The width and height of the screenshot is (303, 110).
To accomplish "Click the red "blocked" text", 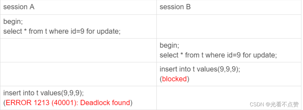I will point(175,79).
